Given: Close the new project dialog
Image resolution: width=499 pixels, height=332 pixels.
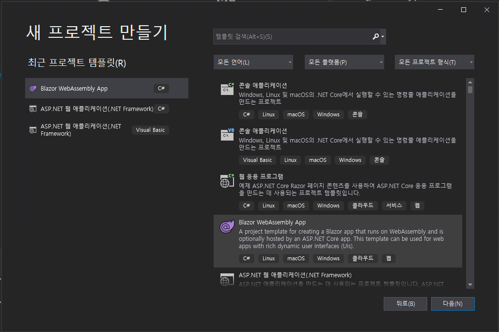Looking at the screenshot, I should coord(487,10).
